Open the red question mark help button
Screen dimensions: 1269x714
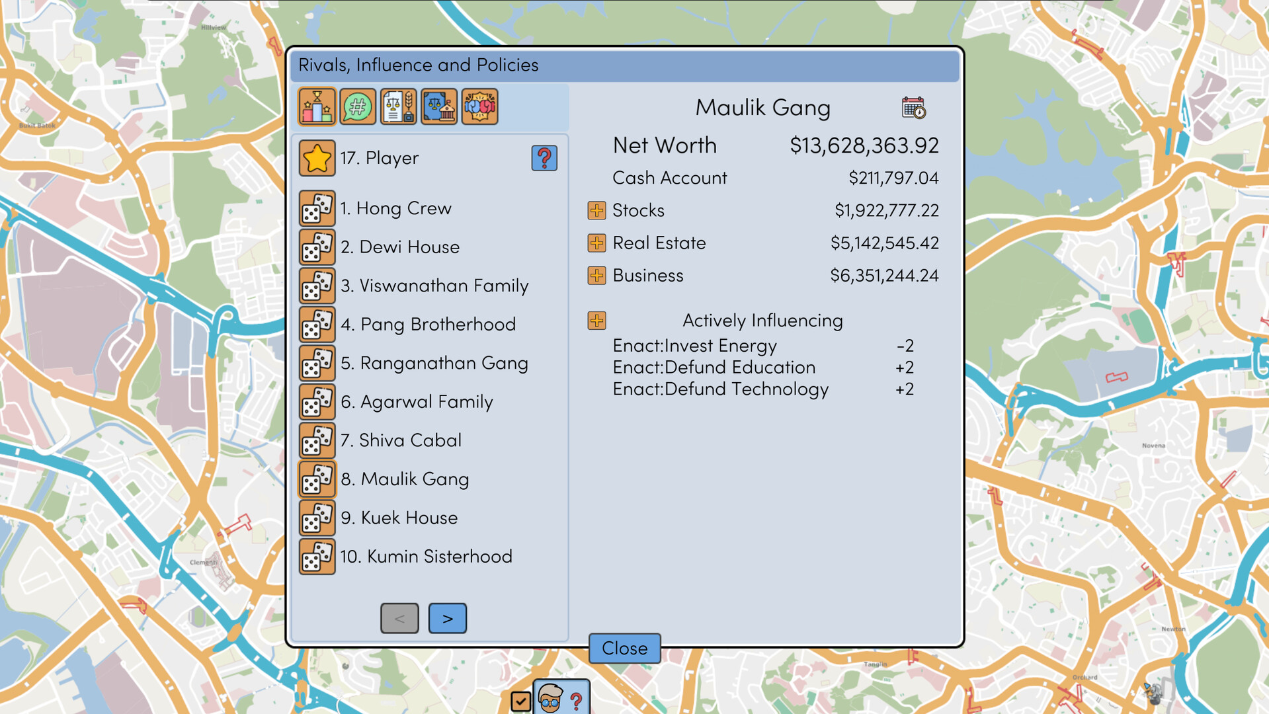[x=544, y=158]
